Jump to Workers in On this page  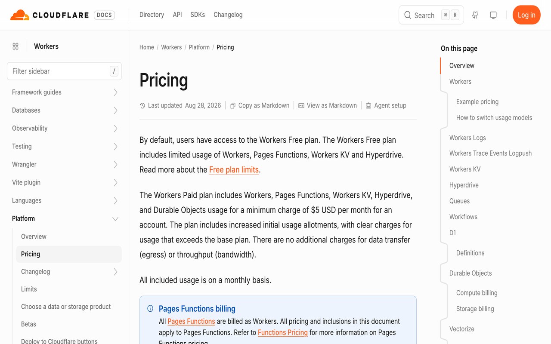[460, 82]
